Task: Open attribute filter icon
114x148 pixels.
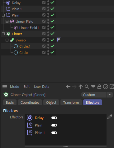Action: pyautogui.click(x=93, y=87)
